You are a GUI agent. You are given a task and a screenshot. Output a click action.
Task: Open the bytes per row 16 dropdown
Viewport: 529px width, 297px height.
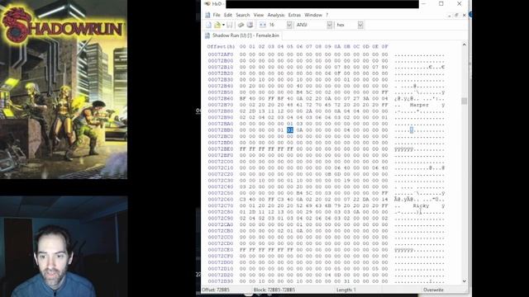click(289, 25)
